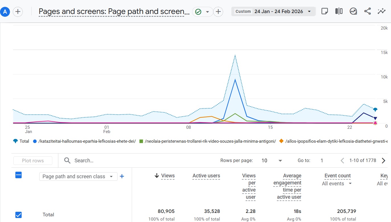The image size is (391, 222).
Task: Open the Insights sparkline icon
Action: [381, 11]
